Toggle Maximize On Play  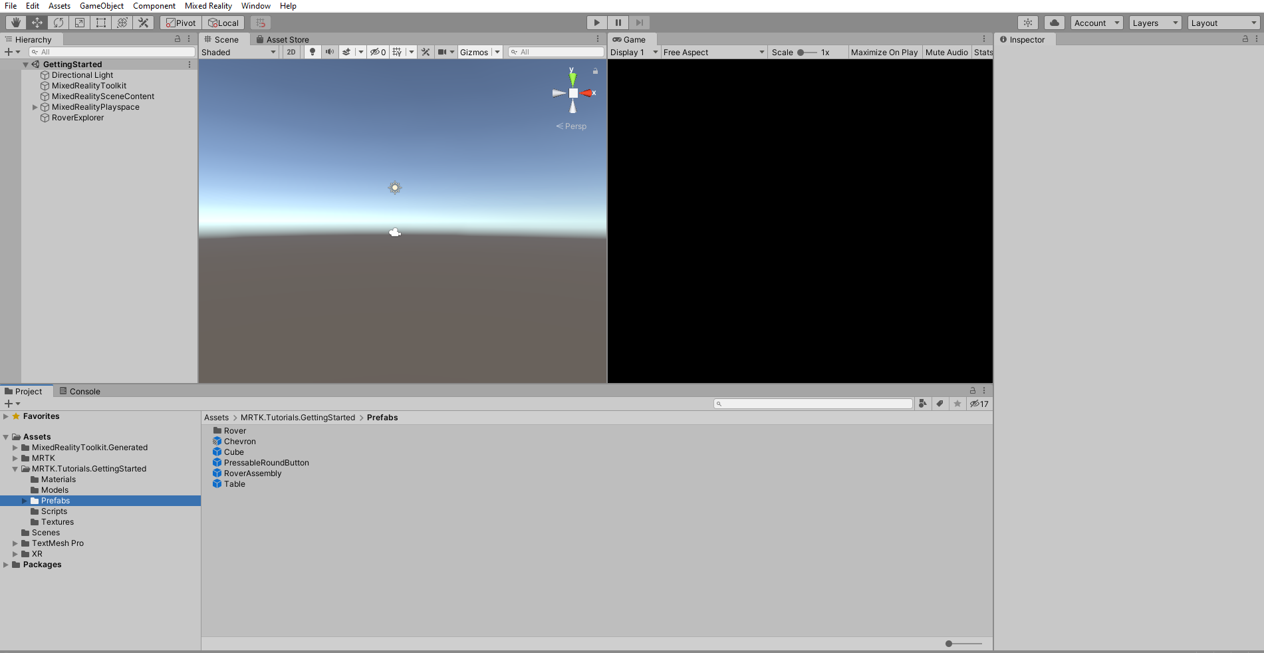(x=884, y=52)
